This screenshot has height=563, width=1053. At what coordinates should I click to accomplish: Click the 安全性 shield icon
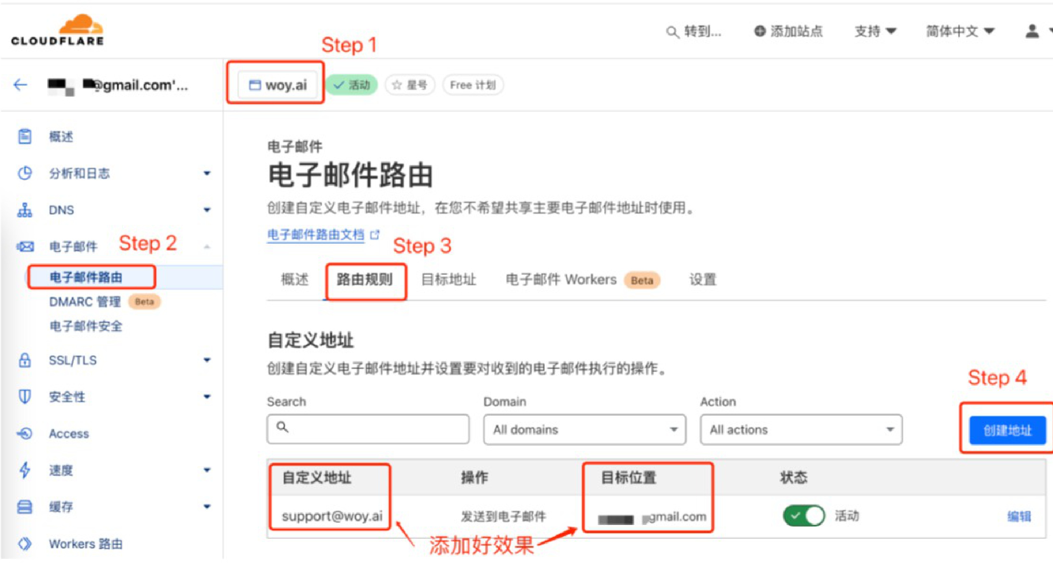coord(25,396)
